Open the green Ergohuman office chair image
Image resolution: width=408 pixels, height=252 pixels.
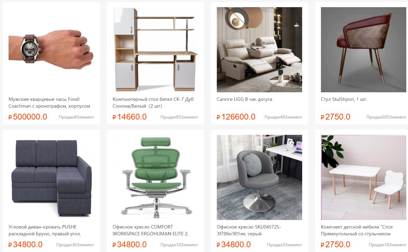[155, 177]
